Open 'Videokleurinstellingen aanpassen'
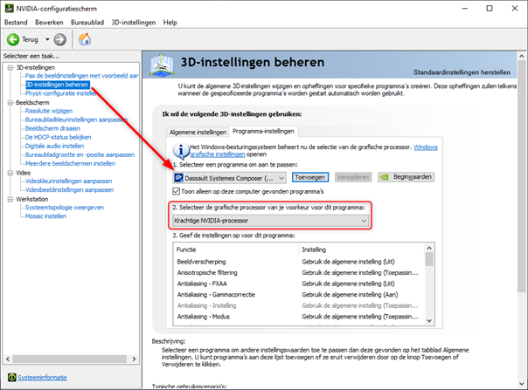Viewport: 528px width, 390px height. (x=69, y=181)
